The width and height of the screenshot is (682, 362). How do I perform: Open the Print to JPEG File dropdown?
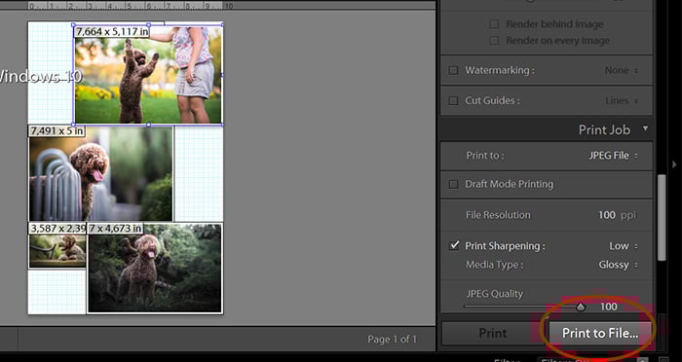pos(613,156)
